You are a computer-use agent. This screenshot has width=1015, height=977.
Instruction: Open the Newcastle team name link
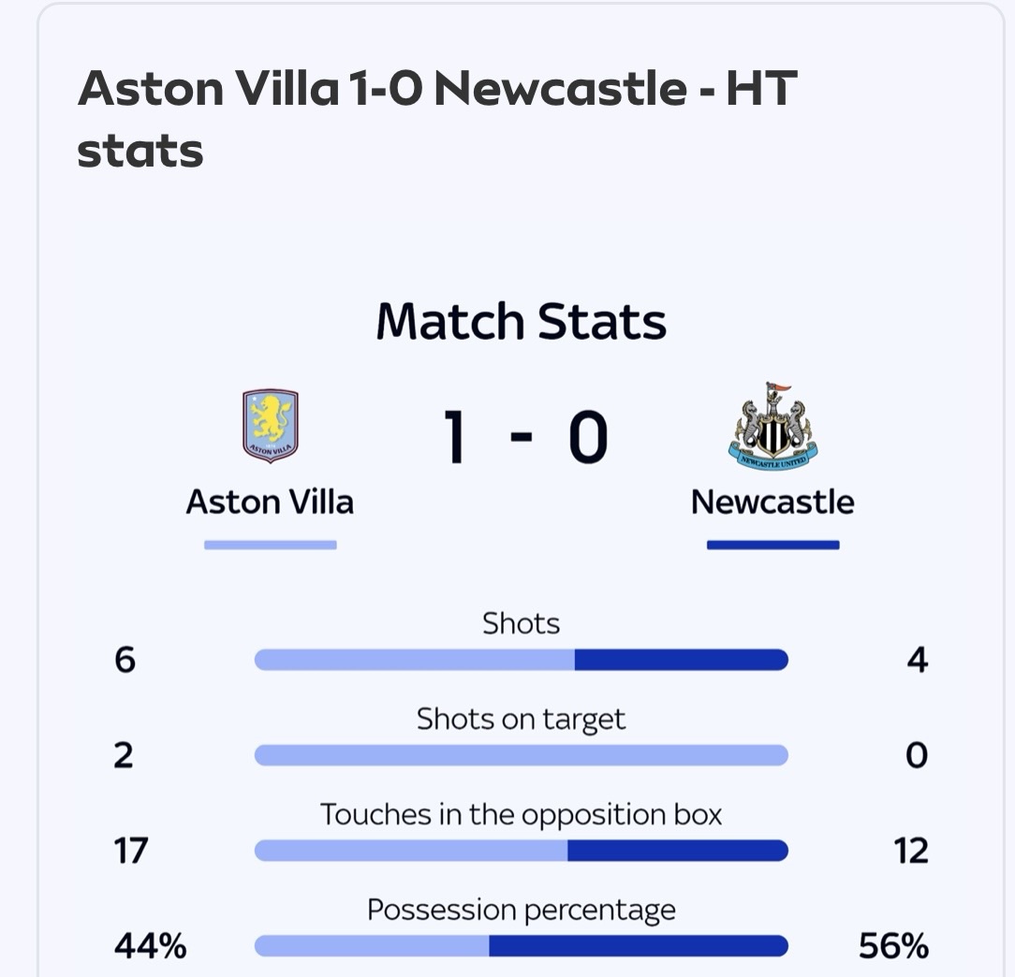tap(772, 503)
